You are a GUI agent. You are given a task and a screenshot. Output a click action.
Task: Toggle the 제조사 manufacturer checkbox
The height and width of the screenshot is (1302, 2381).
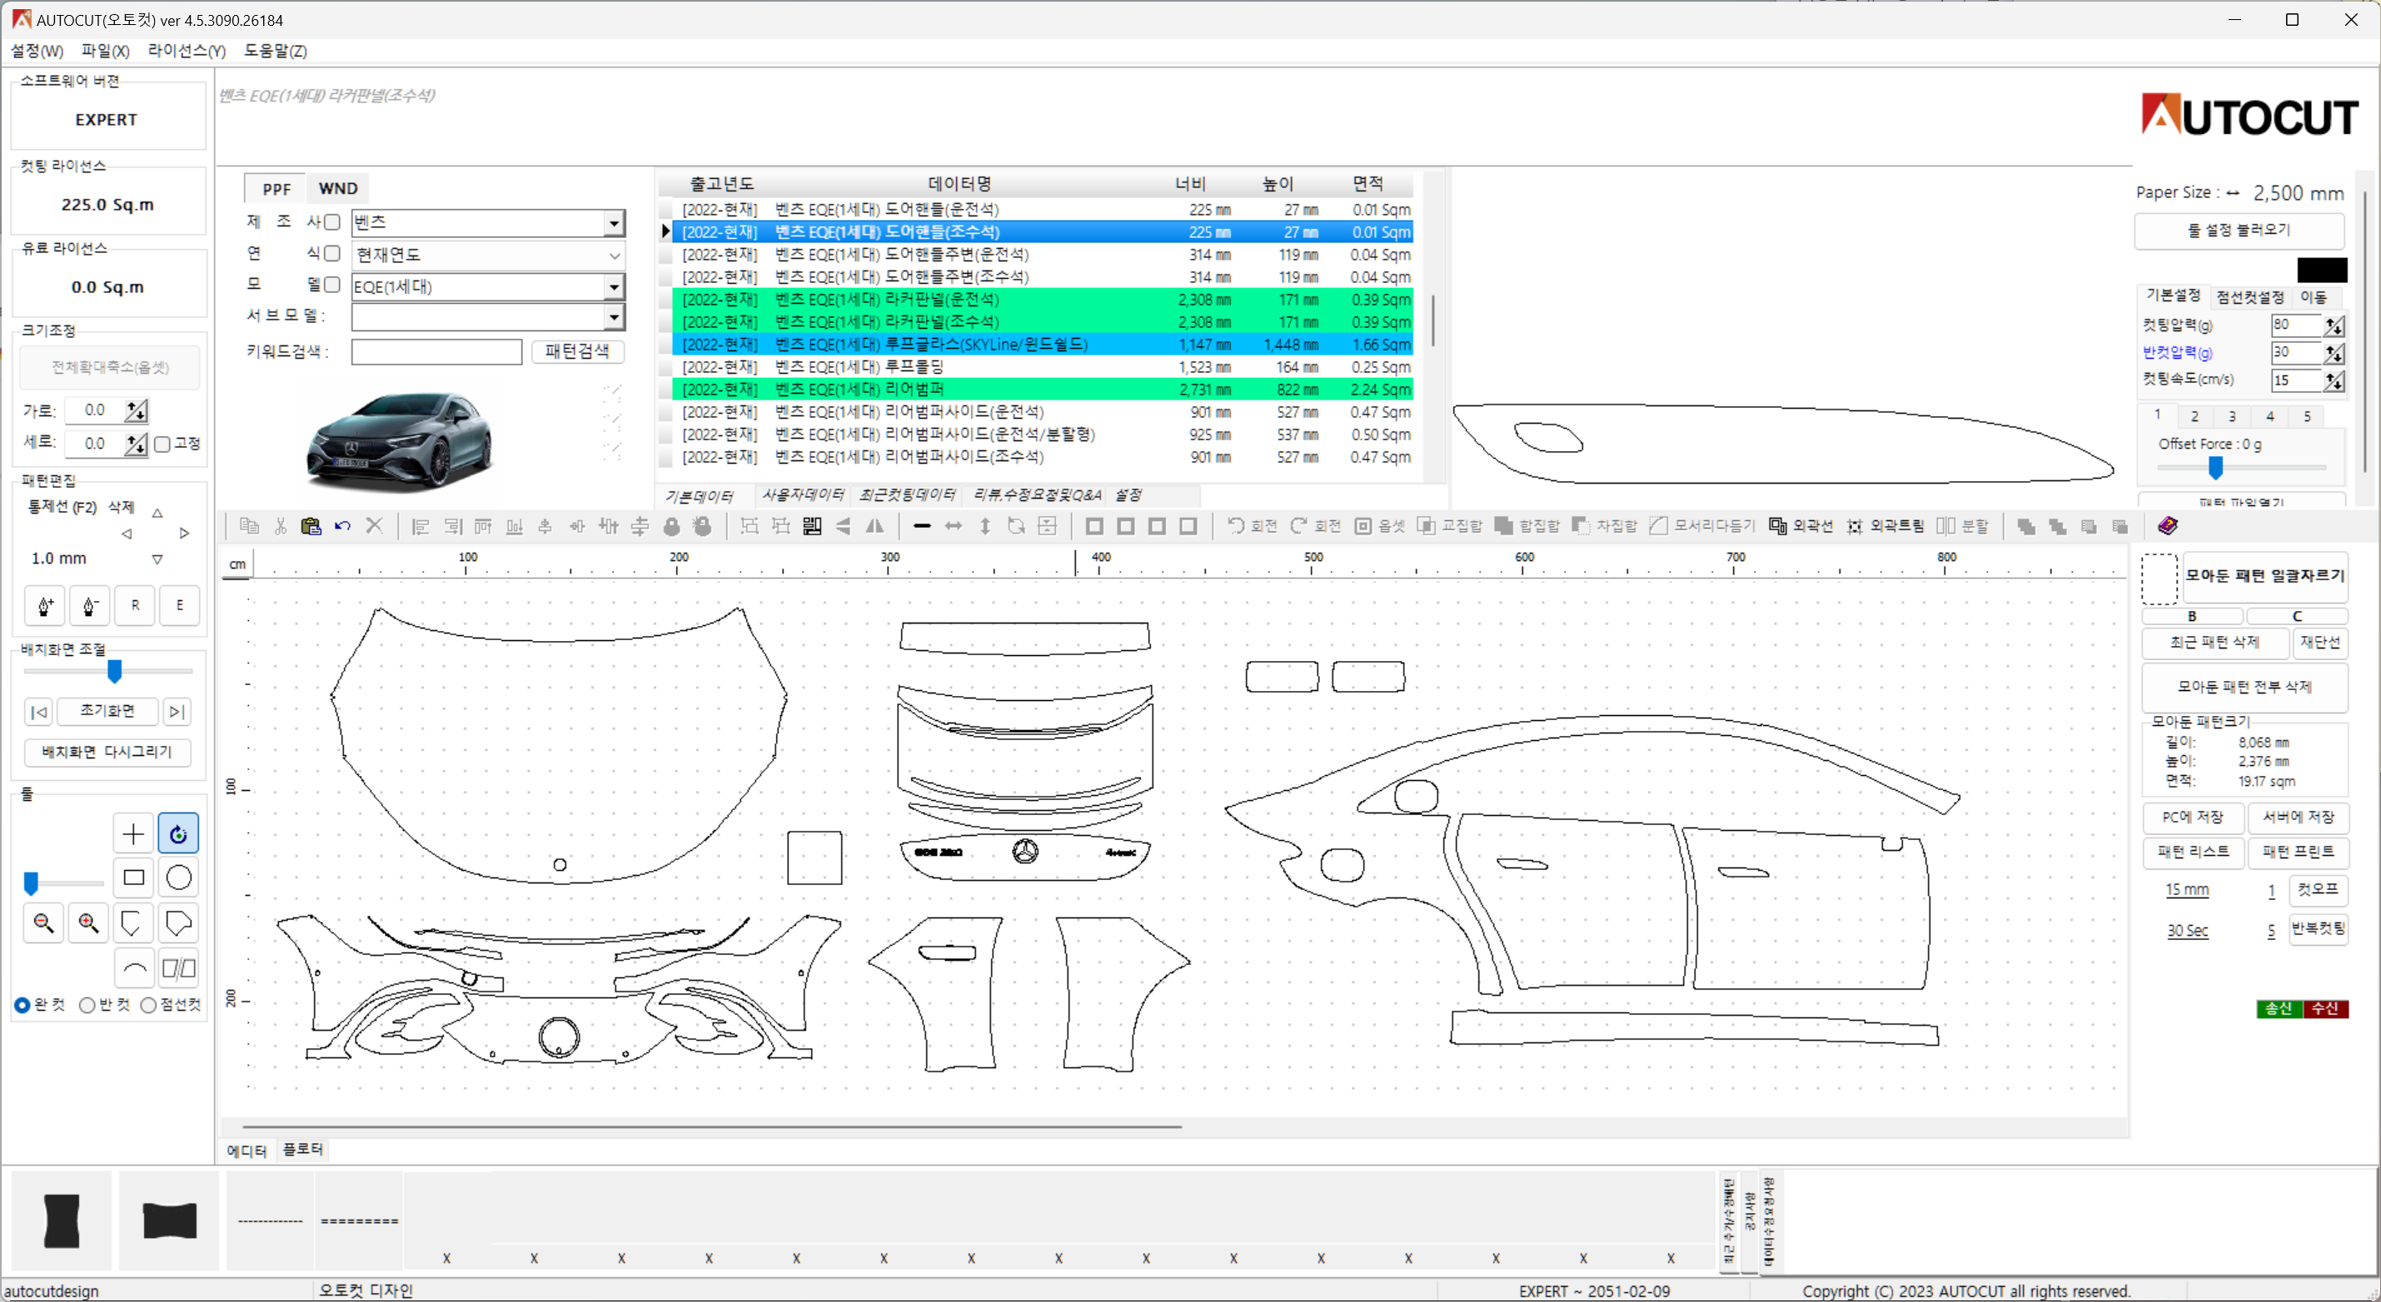331,221
